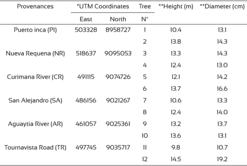
Task: Click the Curimana River (CR) cell
Action: click(x=35, y=77)
